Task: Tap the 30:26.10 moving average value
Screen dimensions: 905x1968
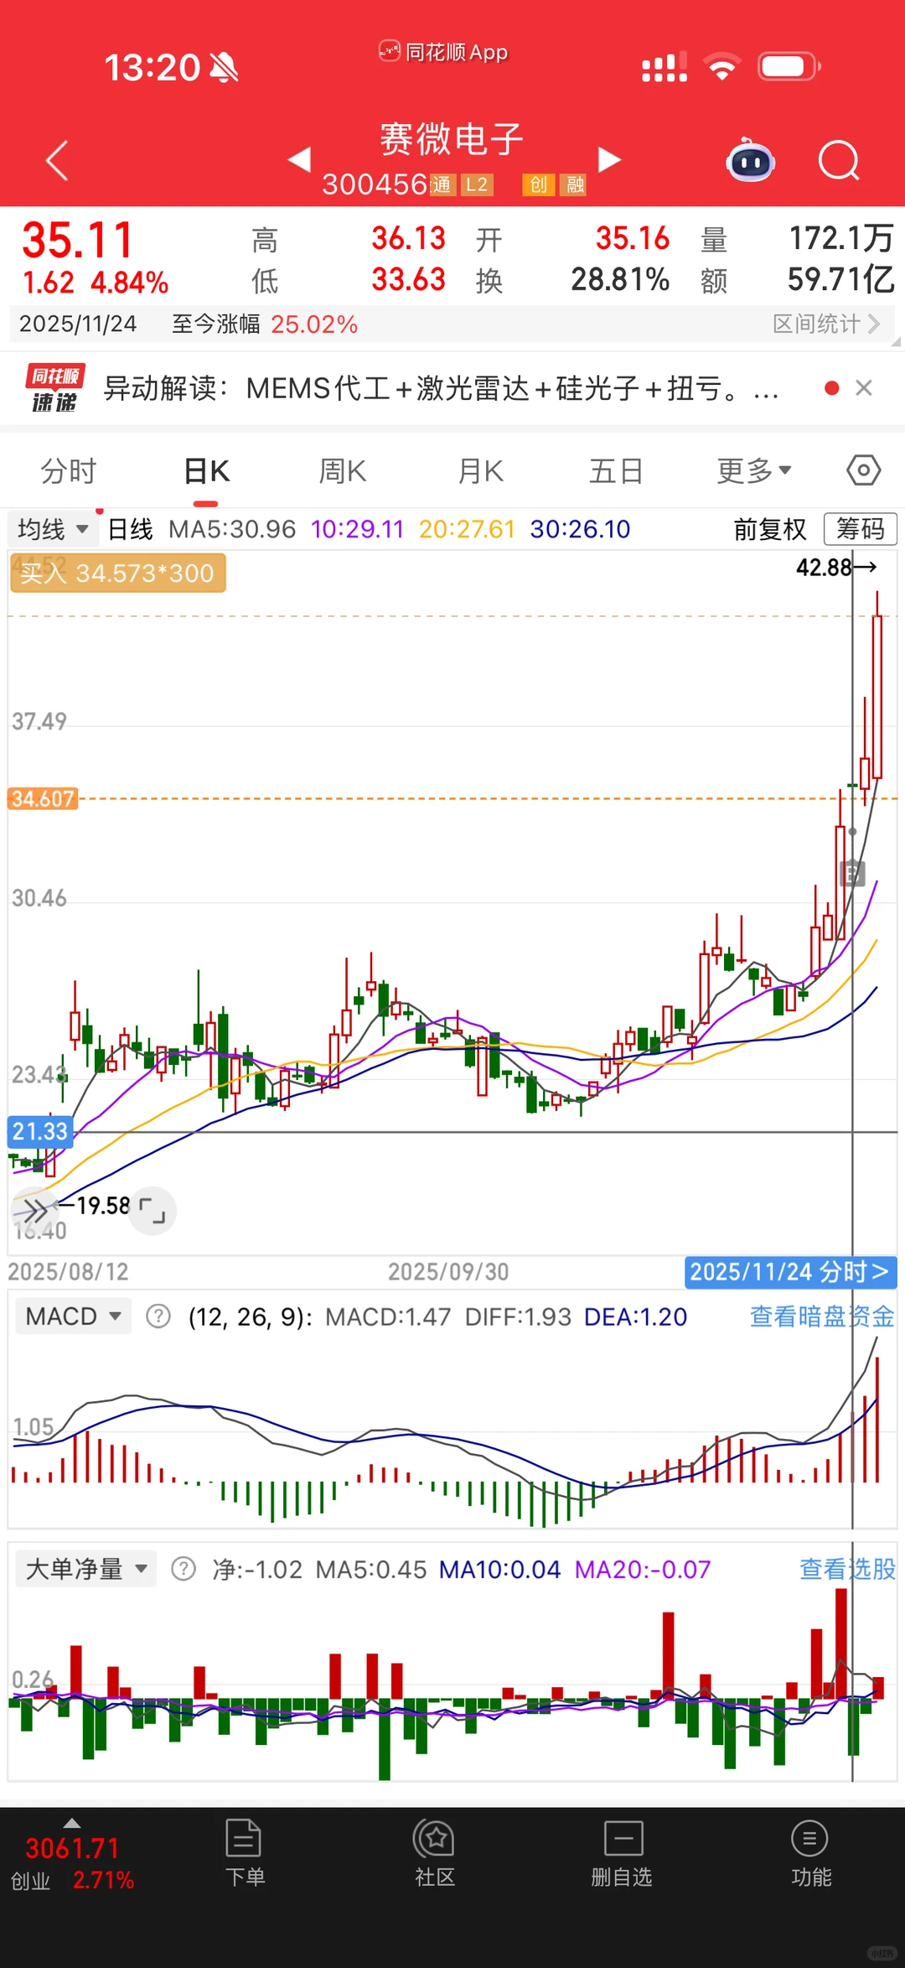Action: 580,529
